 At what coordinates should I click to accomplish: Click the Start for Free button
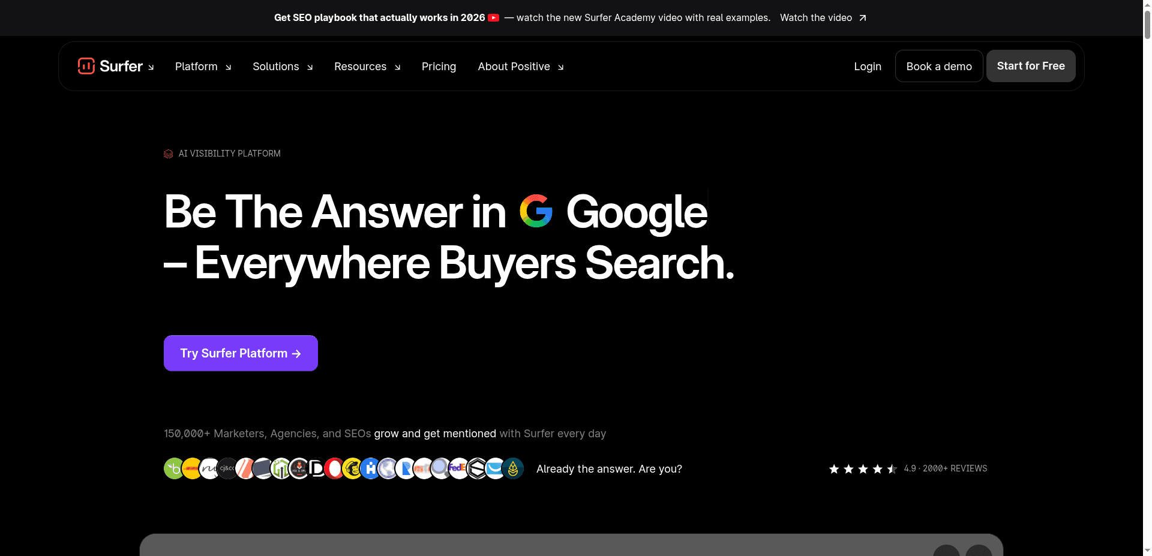click(x=1031, y=66)
